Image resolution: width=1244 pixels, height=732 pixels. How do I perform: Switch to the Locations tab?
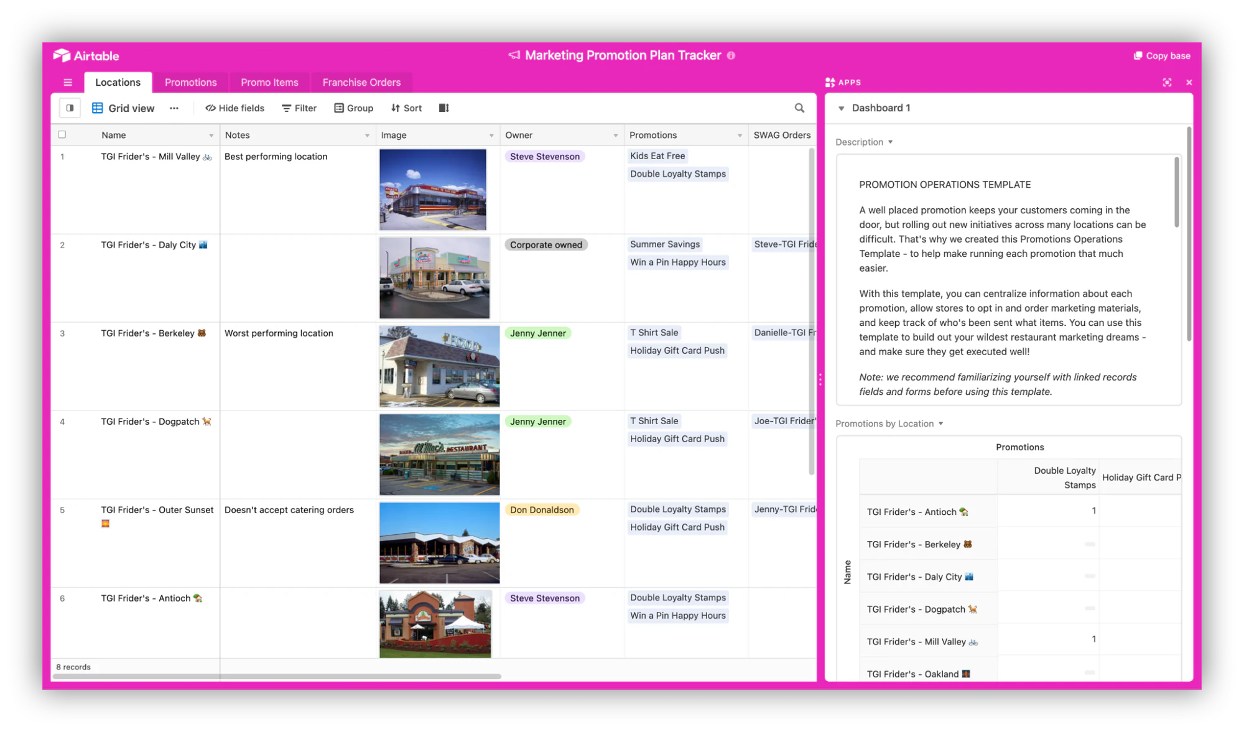click(x=118, y=82)
